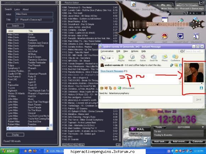
Task: Open the Actions menu in messenger
Action: [x=135, y=51]
